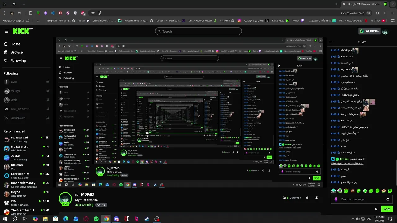397x223 pixels.
Task: Click the 5 Viewers count
Action: 292,198
